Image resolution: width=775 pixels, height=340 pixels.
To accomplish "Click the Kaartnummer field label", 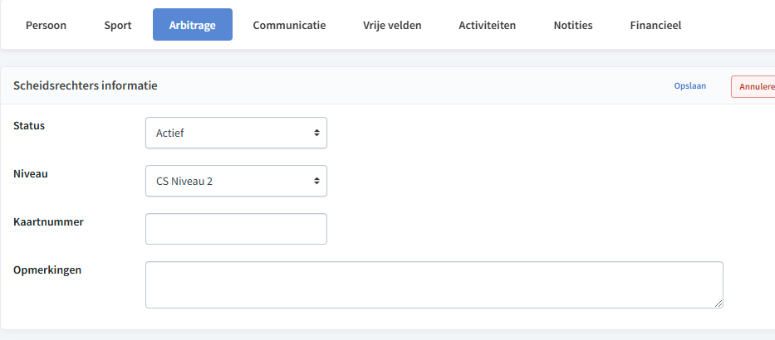I will tap(48, 222).
